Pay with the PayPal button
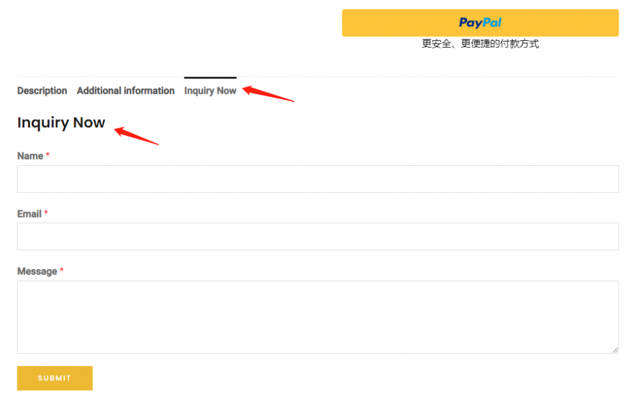 [x=480, y=23]
